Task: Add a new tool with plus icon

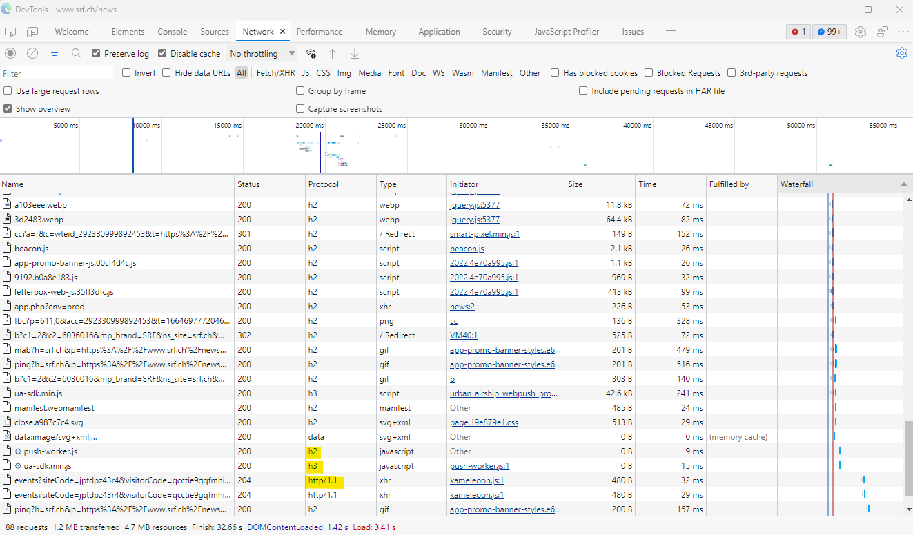Action: click(x=671, y=31)
